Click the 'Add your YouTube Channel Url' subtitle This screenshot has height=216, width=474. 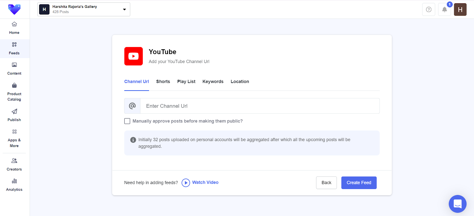(x=179, y=62)
